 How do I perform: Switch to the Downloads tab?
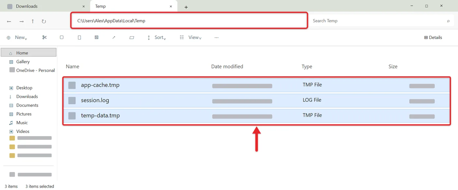point(45,6)
